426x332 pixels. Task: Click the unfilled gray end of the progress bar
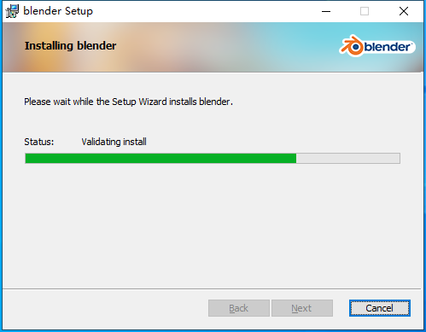pyautogui.click(x=348, y=158)
